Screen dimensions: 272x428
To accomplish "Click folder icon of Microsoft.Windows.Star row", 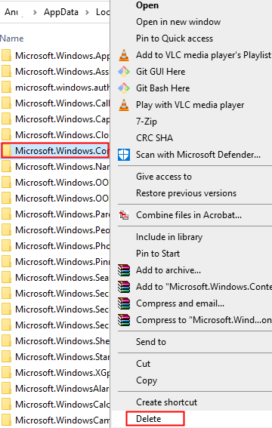I will (x=6, y=356).
